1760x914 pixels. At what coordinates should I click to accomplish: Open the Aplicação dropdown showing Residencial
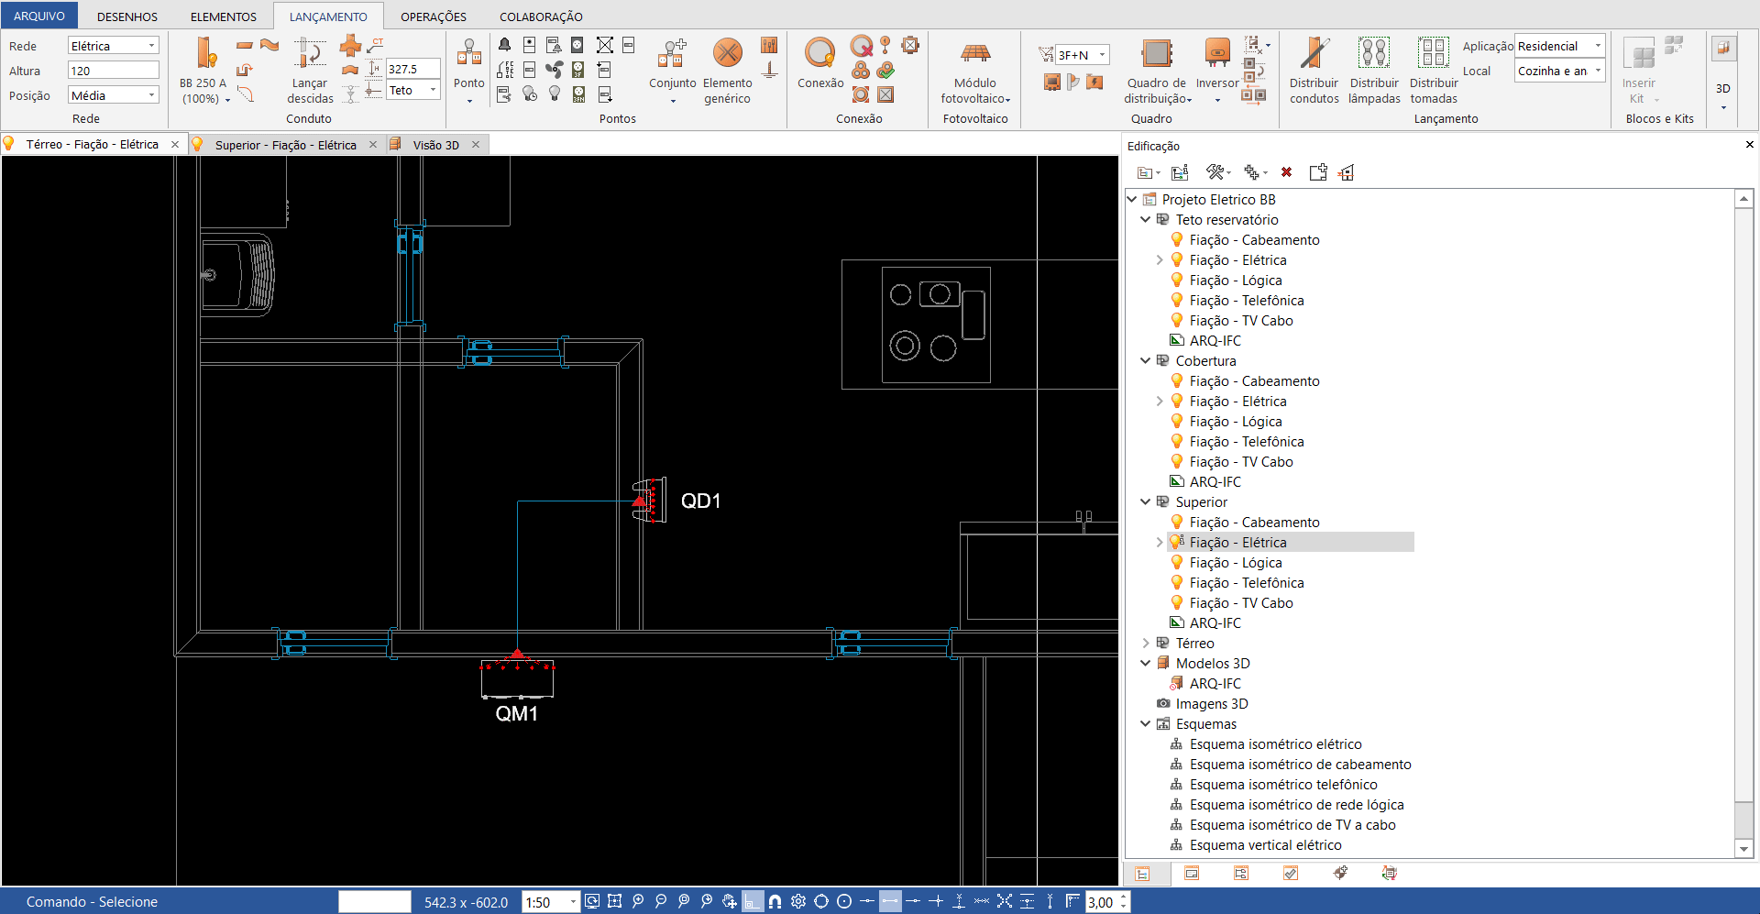point(1559,46)
